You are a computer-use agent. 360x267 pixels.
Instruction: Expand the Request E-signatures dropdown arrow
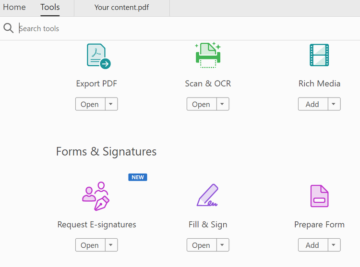click(111, 245)
